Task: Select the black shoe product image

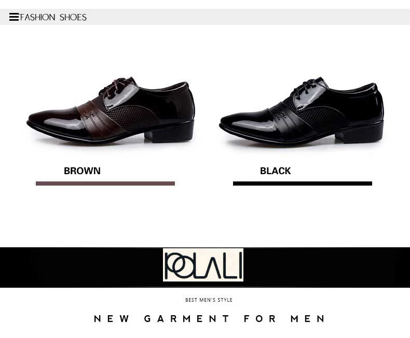Action: pyautogui.click(x=302, y=111)
